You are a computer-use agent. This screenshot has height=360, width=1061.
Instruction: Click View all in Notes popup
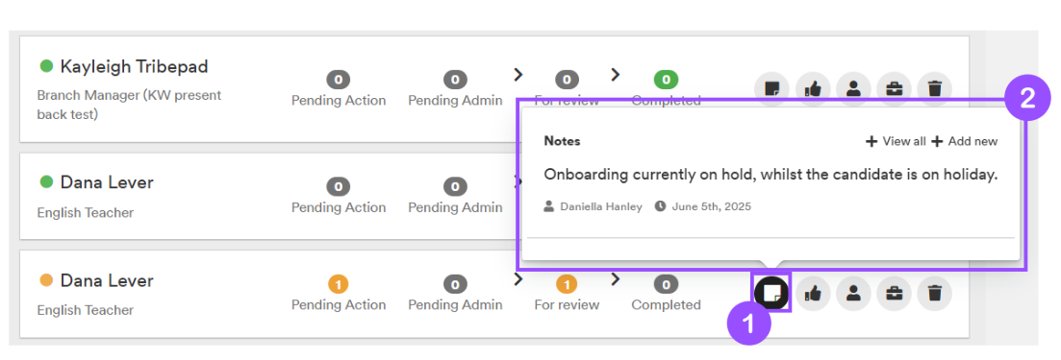click(x=896, y=141)
